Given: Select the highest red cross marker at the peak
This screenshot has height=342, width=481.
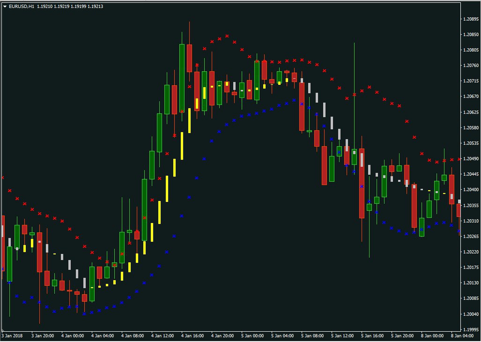Looking at the screenshot, I should click(227, 36).
